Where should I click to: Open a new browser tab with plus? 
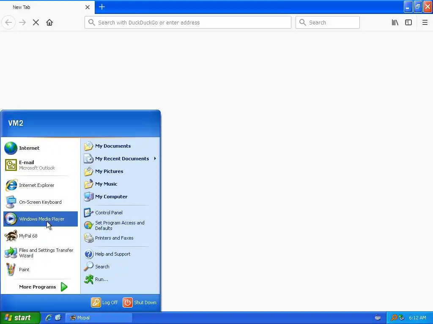102,7
